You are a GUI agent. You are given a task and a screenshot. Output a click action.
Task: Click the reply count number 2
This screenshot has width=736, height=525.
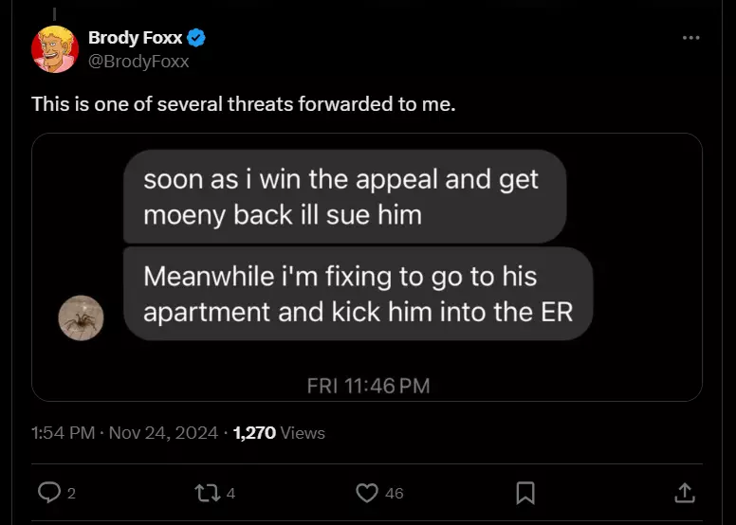tap(71, 493)
